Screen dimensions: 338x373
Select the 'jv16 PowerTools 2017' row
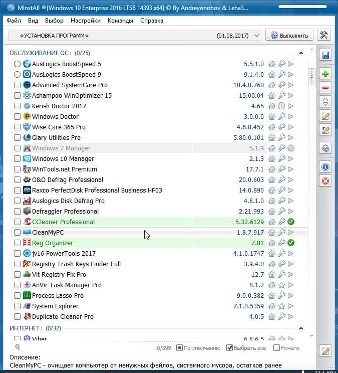[x=159, y=253]
